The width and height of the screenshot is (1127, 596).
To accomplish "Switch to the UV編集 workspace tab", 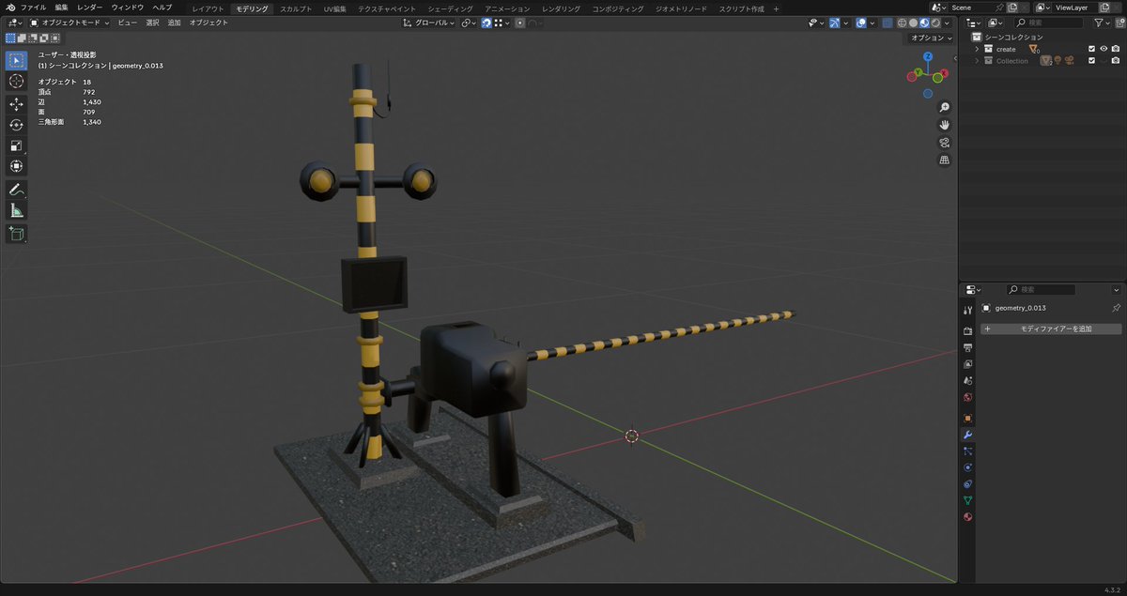I will pyautogui.click(x=334, y=8).
